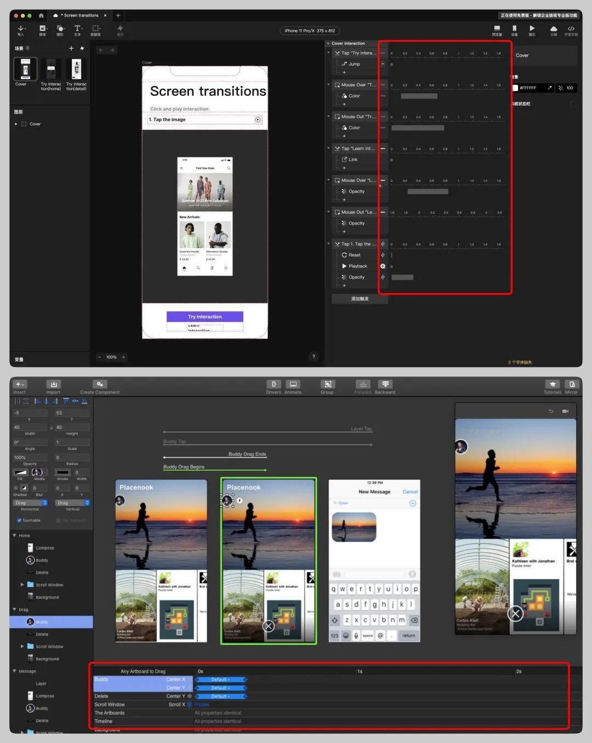Open the media (媒体) insert tool

pyautogui.click(x=43, y=28)
